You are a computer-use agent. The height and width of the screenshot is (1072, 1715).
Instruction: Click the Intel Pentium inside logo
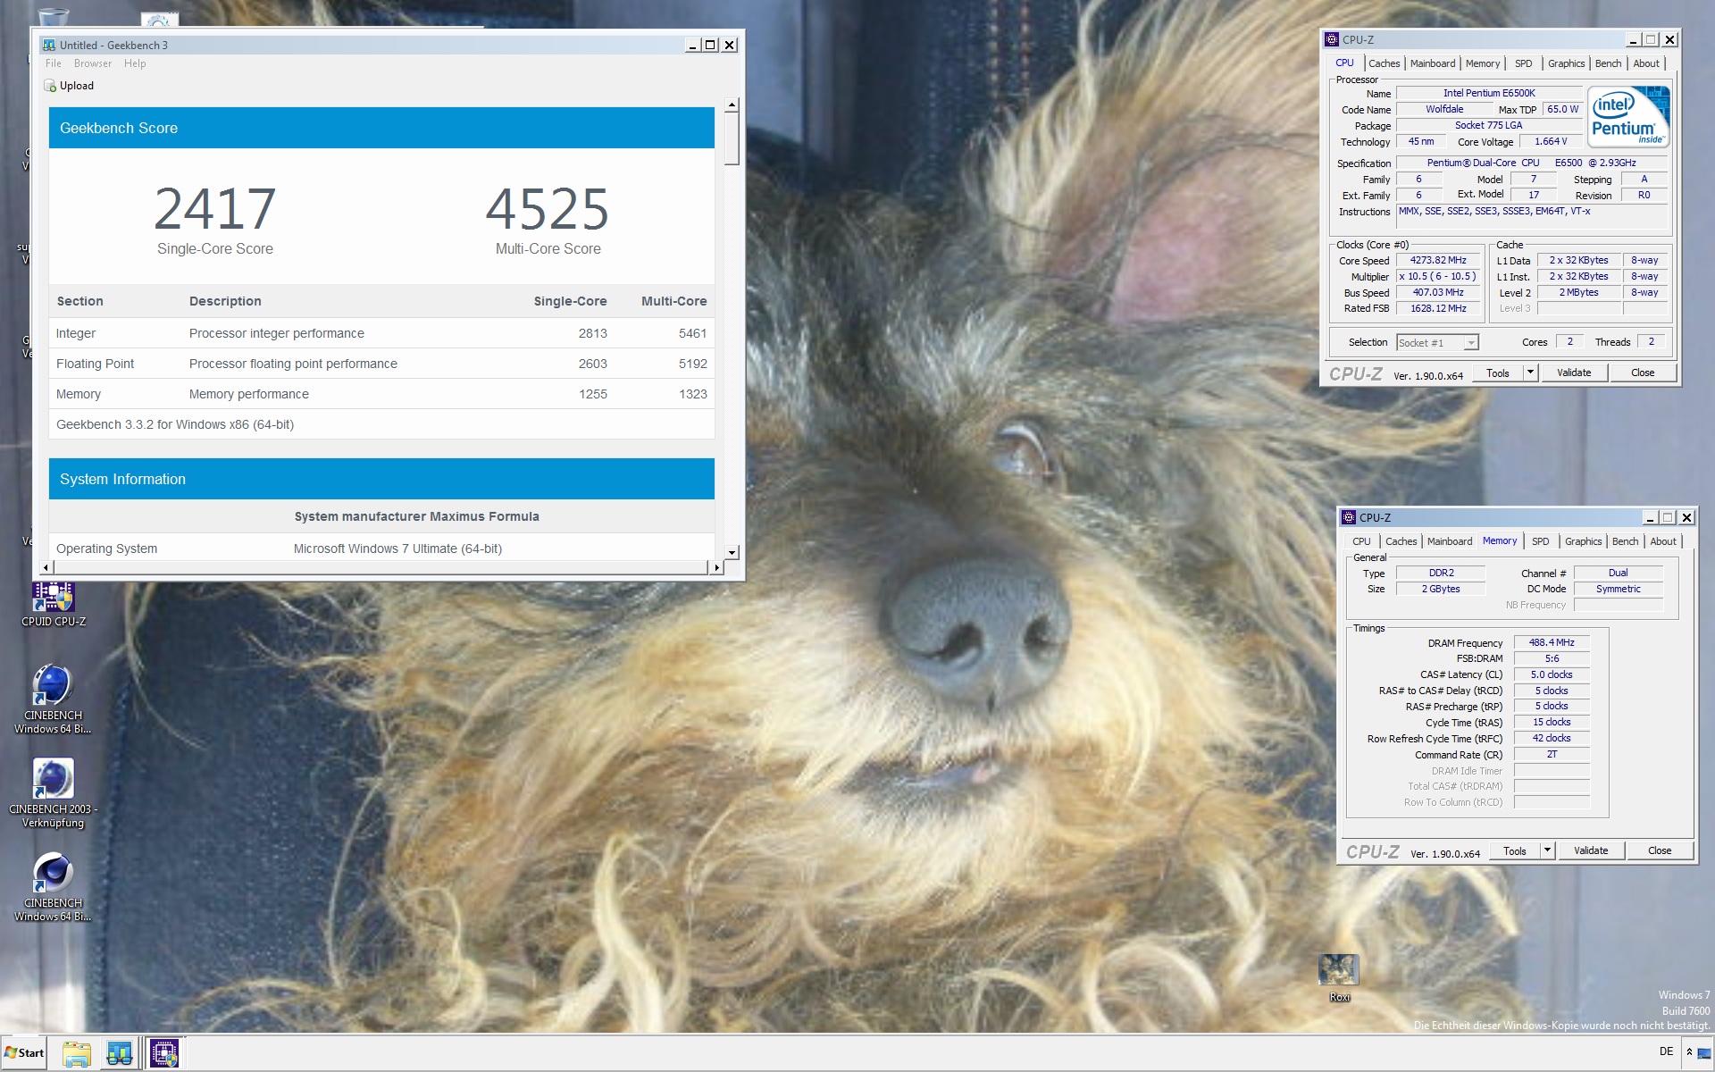[1627, 117]
